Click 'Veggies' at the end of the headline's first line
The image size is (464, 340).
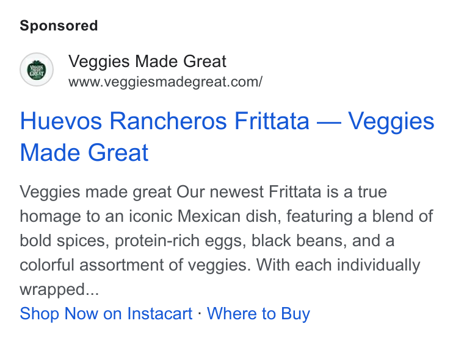pos(391,122)
